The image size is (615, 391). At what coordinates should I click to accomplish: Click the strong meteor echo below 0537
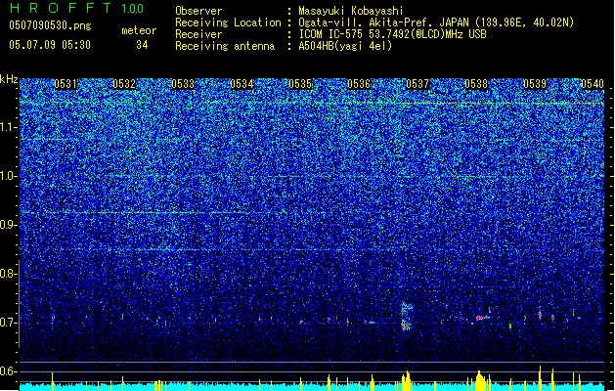406,316
